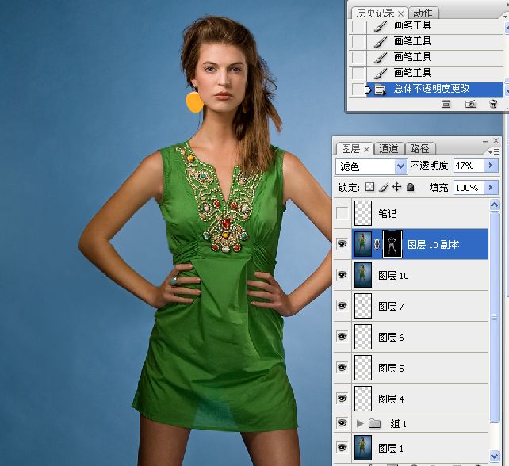509x466 pixels.
Task: Select the 笔记 layer name
Action: [387, 213]
